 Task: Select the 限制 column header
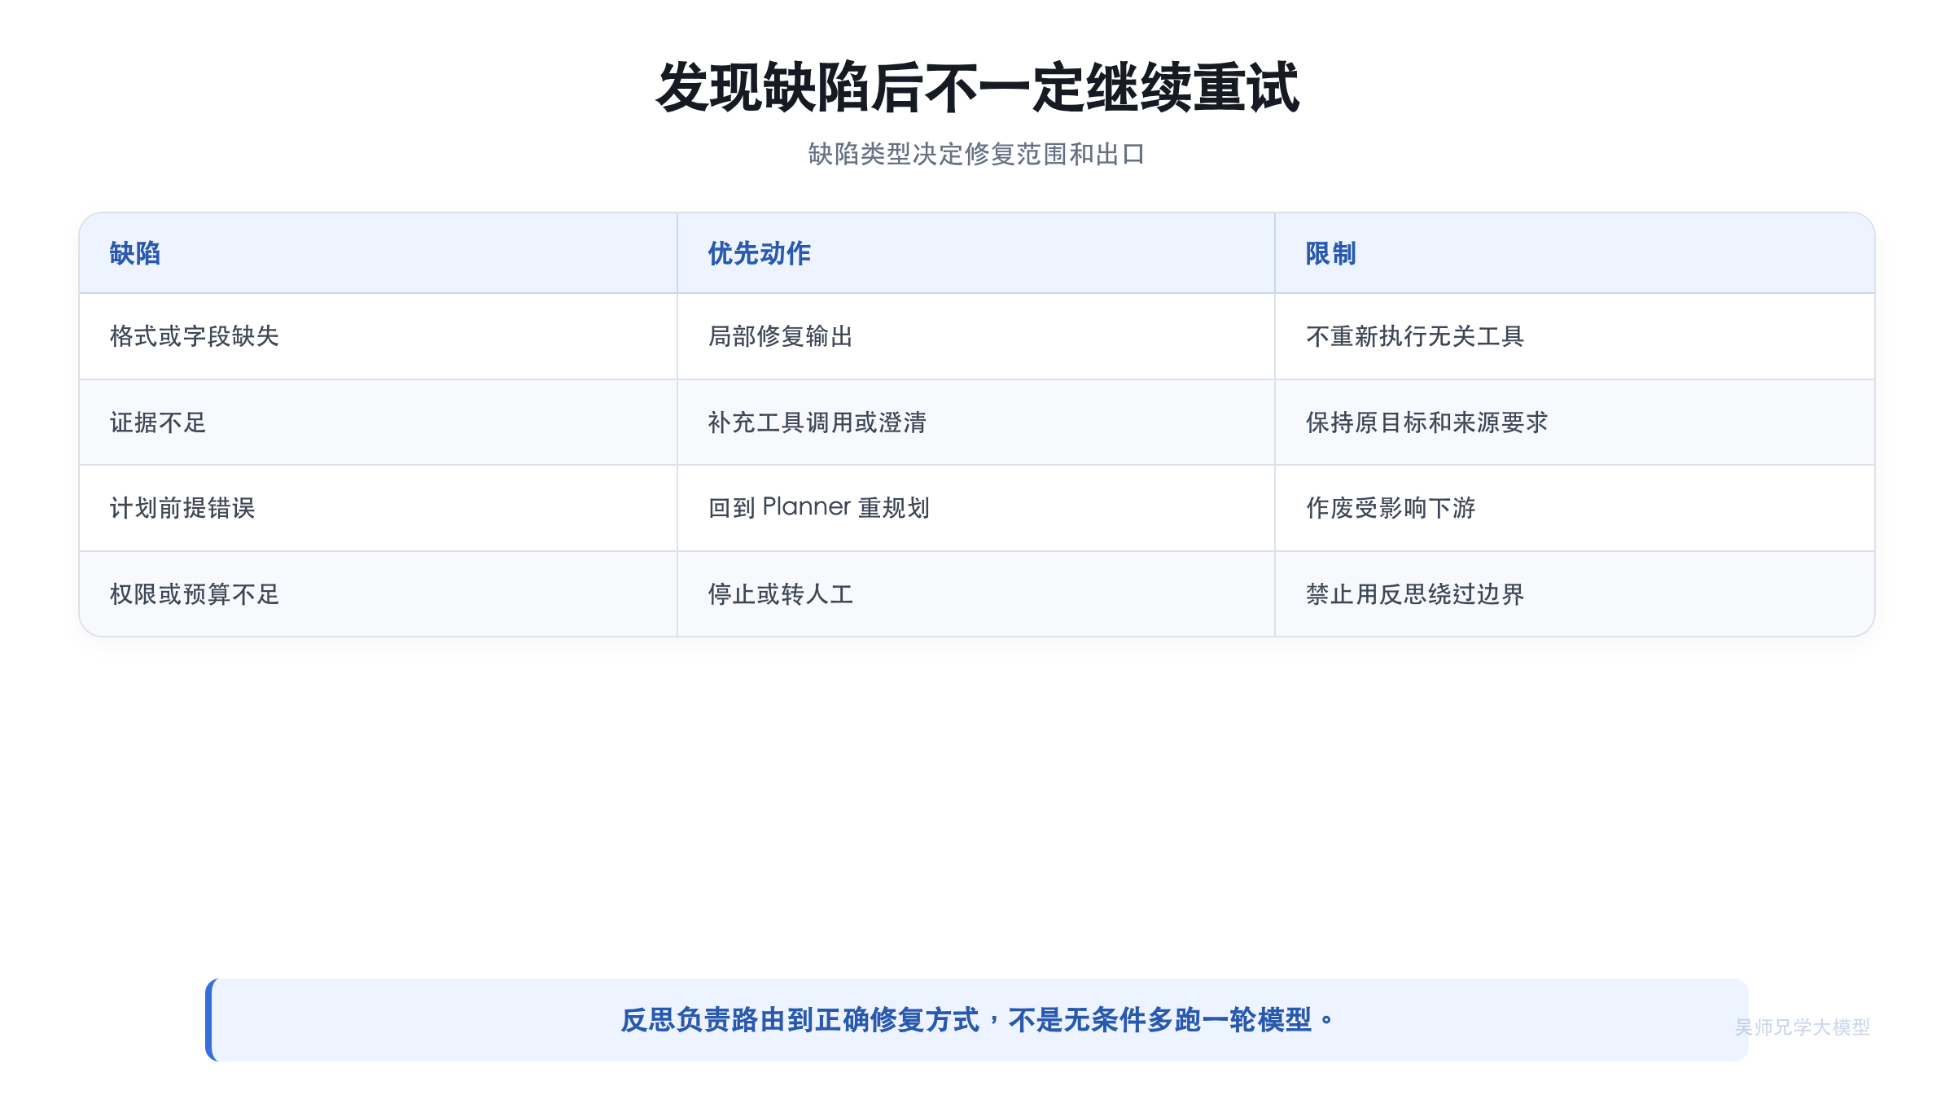[x=1575, y=253]
